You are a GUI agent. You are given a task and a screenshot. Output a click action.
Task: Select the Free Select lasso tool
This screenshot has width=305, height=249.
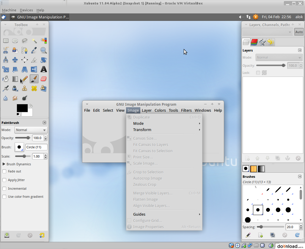pos(24,41)
